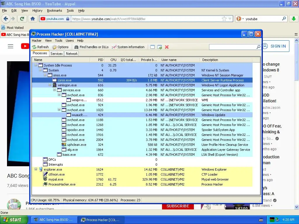Open the Hacker menu
The image size is (299, 224).
coord(36,41)
